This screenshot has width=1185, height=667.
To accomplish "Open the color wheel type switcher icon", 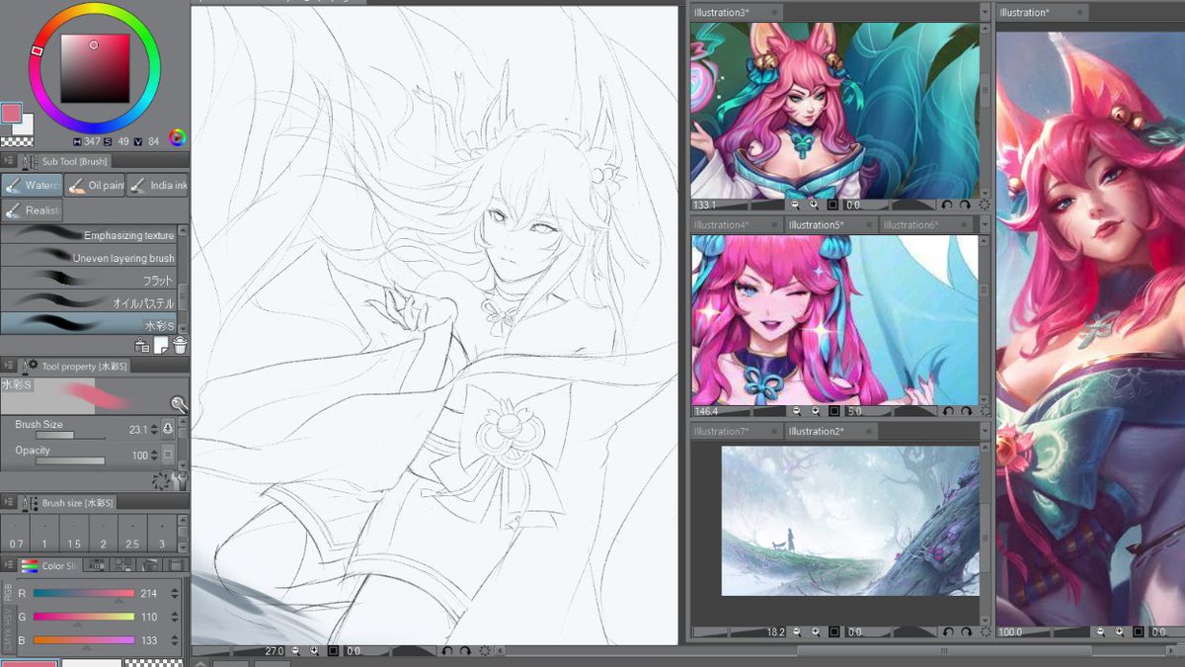I will click(178, 137).
